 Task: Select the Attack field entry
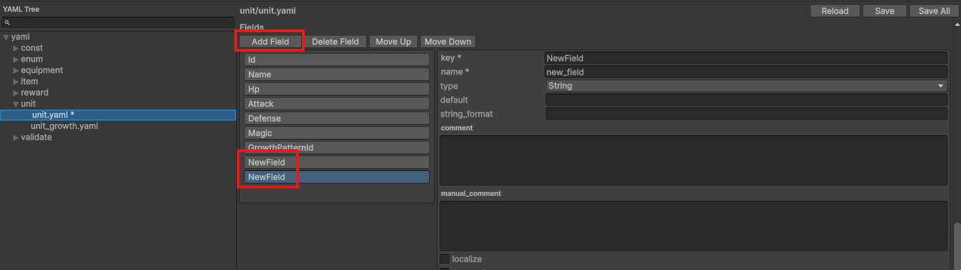[x=336, y=104]
